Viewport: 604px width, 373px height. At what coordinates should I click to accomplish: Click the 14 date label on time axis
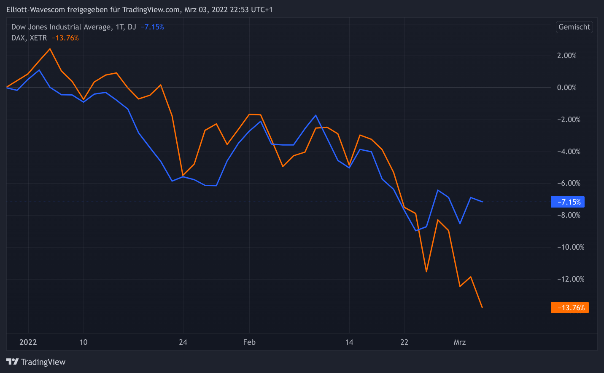pos(349,342)
